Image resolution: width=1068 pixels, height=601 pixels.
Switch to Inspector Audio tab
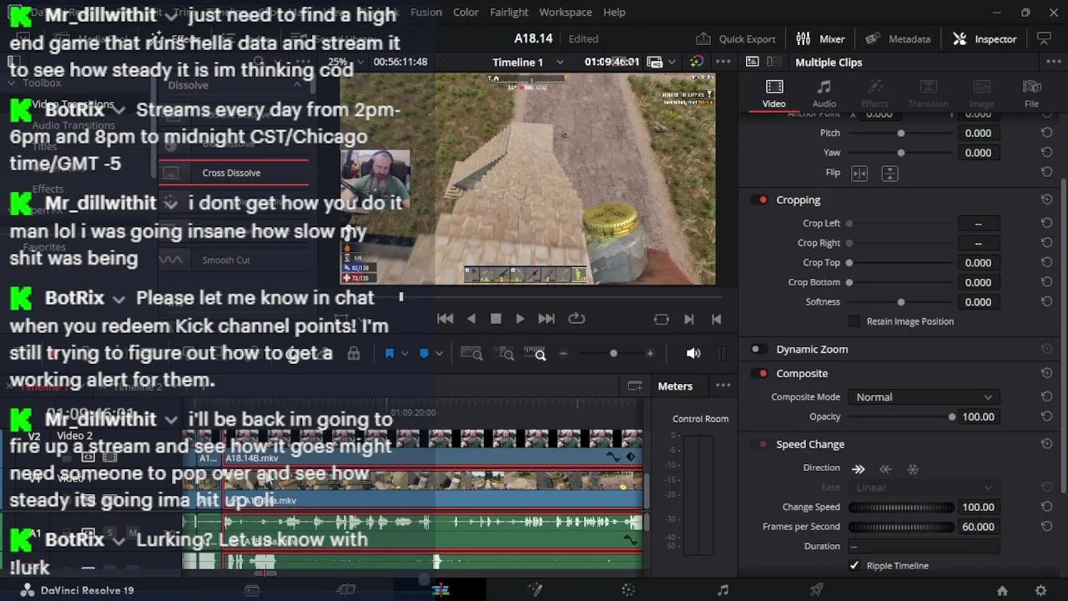[x=824, y=93]
